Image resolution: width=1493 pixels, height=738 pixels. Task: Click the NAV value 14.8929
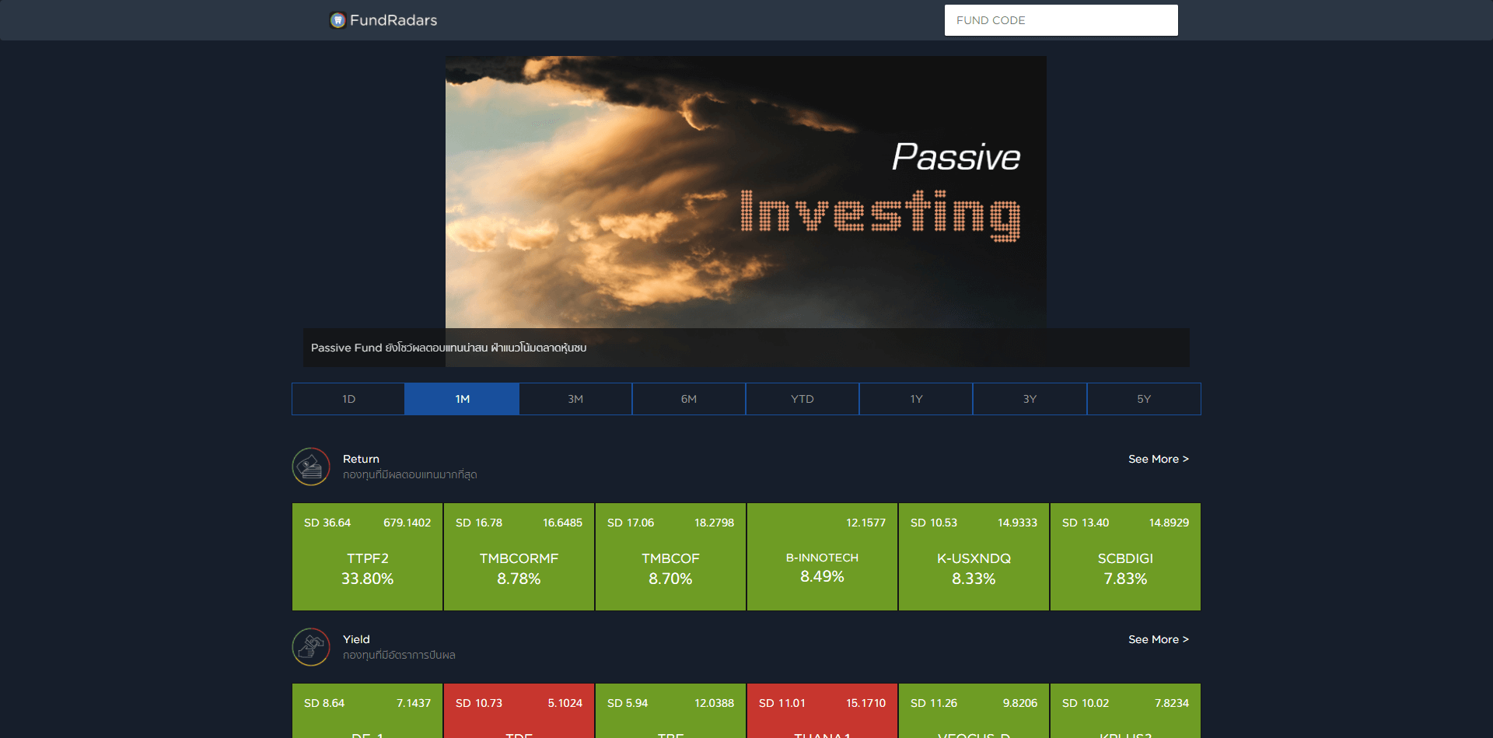(x=1169, y=523)
